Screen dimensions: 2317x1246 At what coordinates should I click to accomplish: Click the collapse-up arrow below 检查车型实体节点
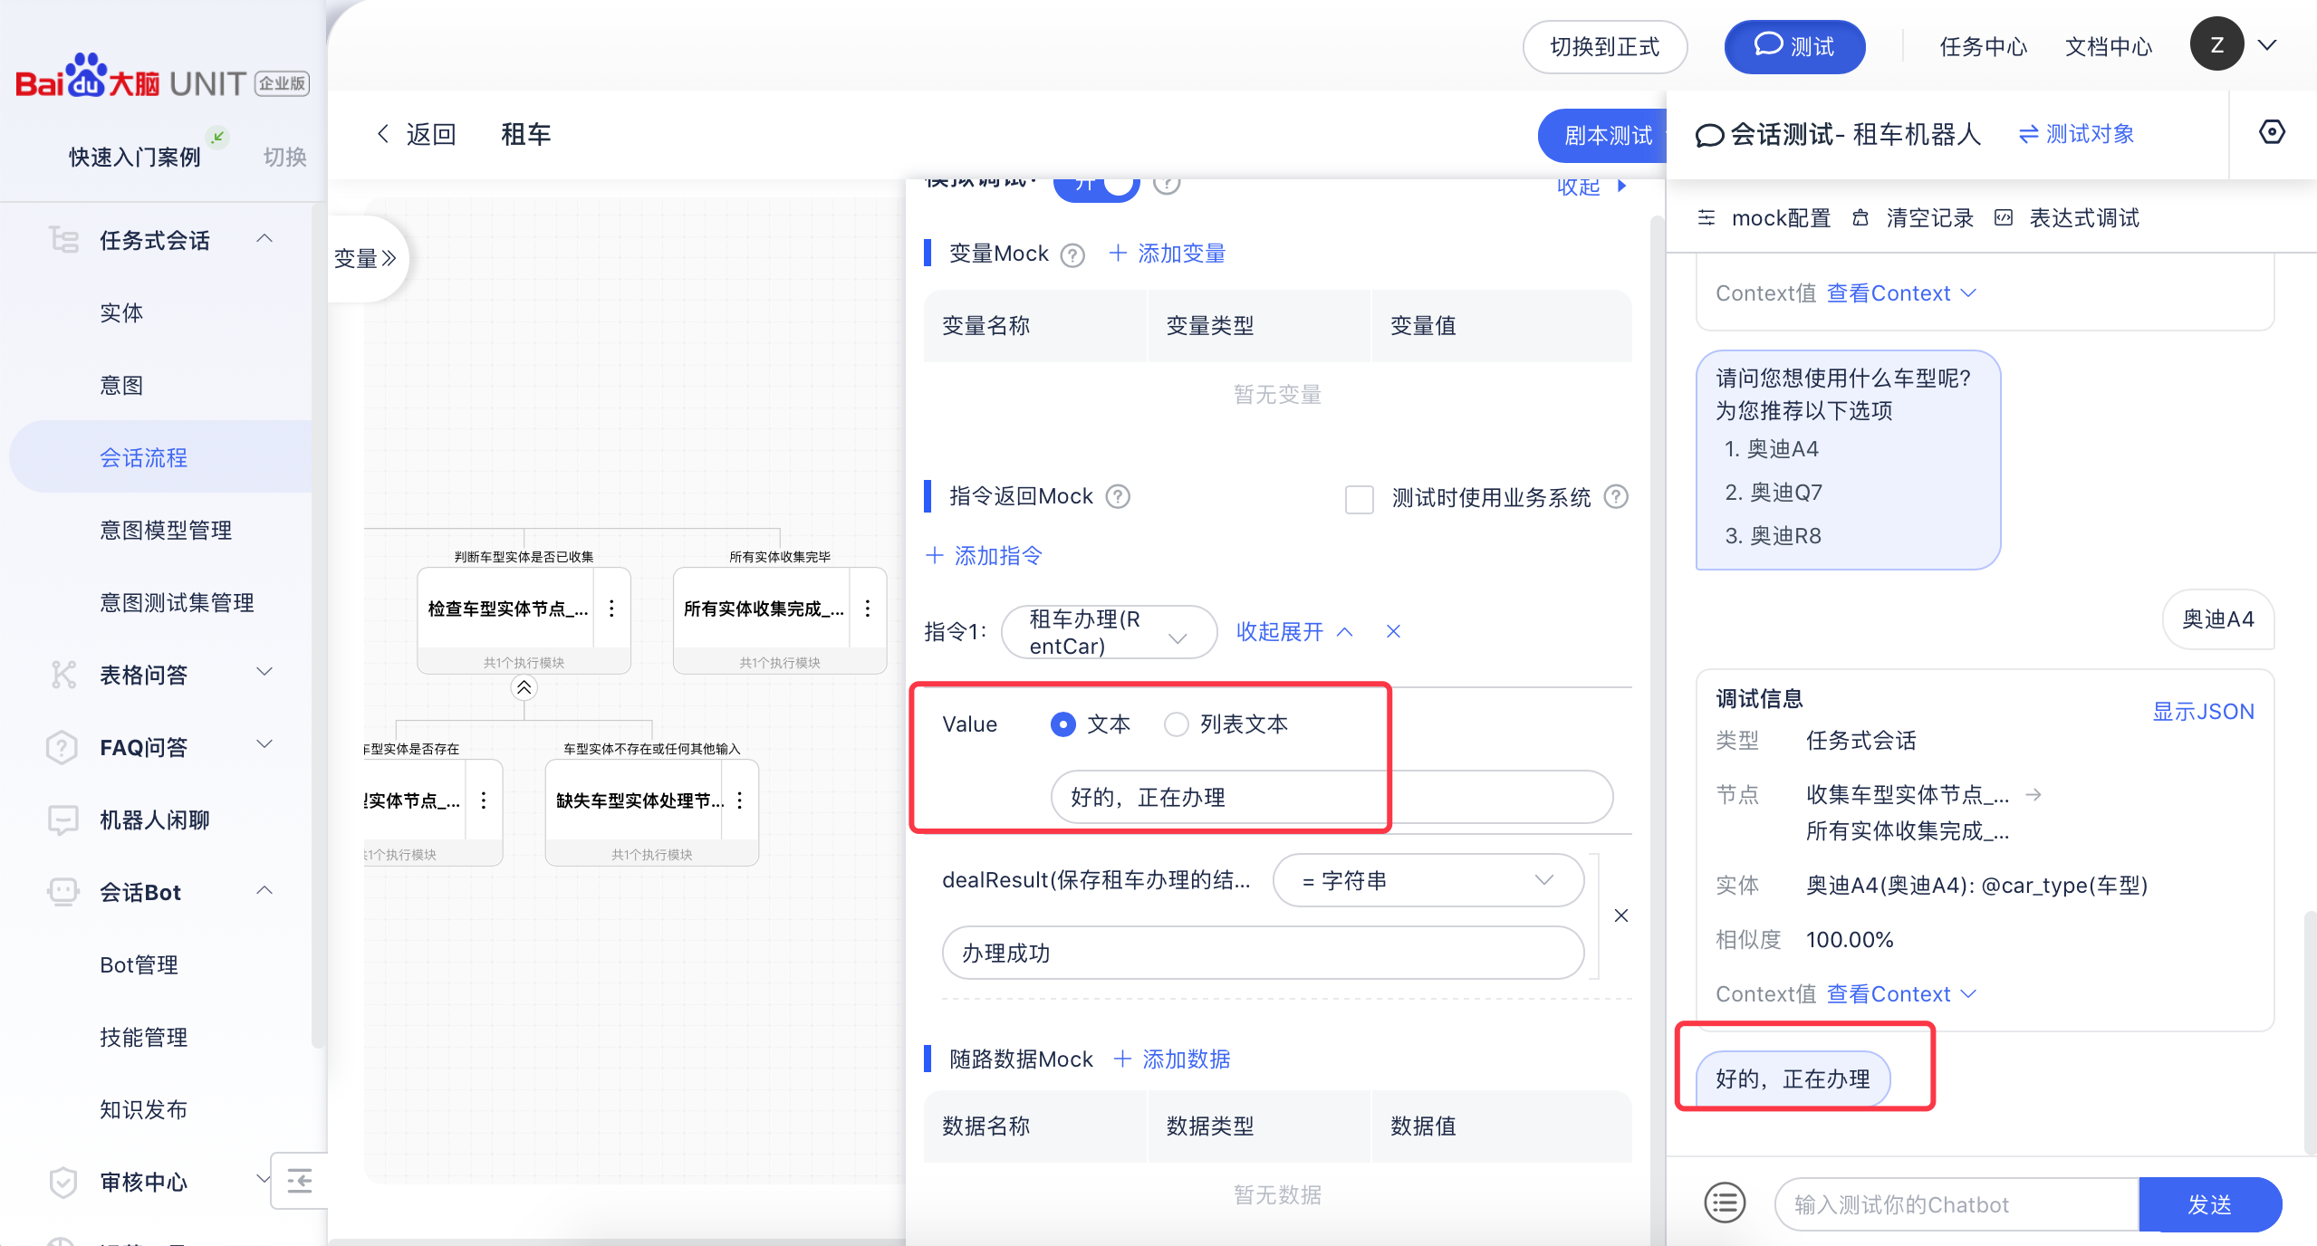click(524, 688)
